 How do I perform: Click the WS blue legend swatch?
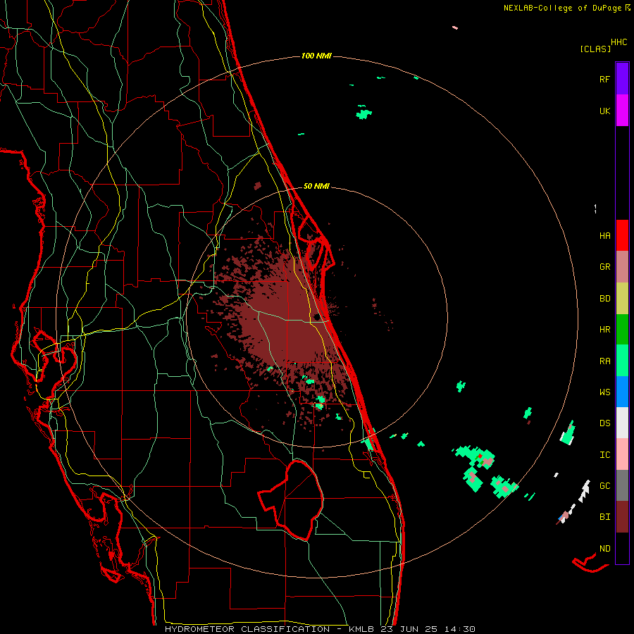coord(622,392)
